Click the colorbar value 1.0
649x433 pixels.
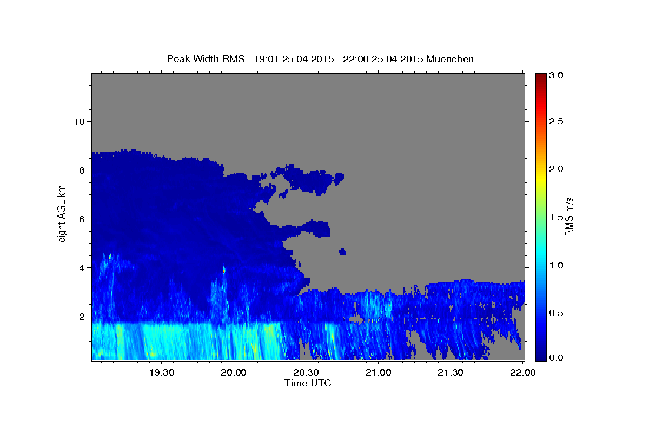coord(557,265)
